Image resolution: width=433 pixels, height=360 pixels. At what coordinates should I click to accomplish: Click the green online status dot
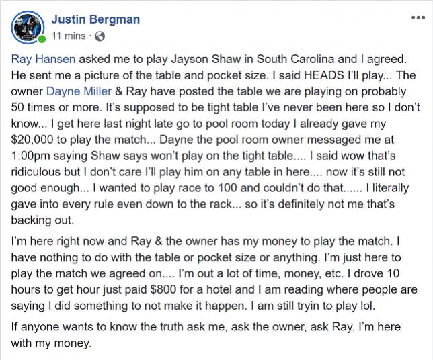click(x=42, y=39)
